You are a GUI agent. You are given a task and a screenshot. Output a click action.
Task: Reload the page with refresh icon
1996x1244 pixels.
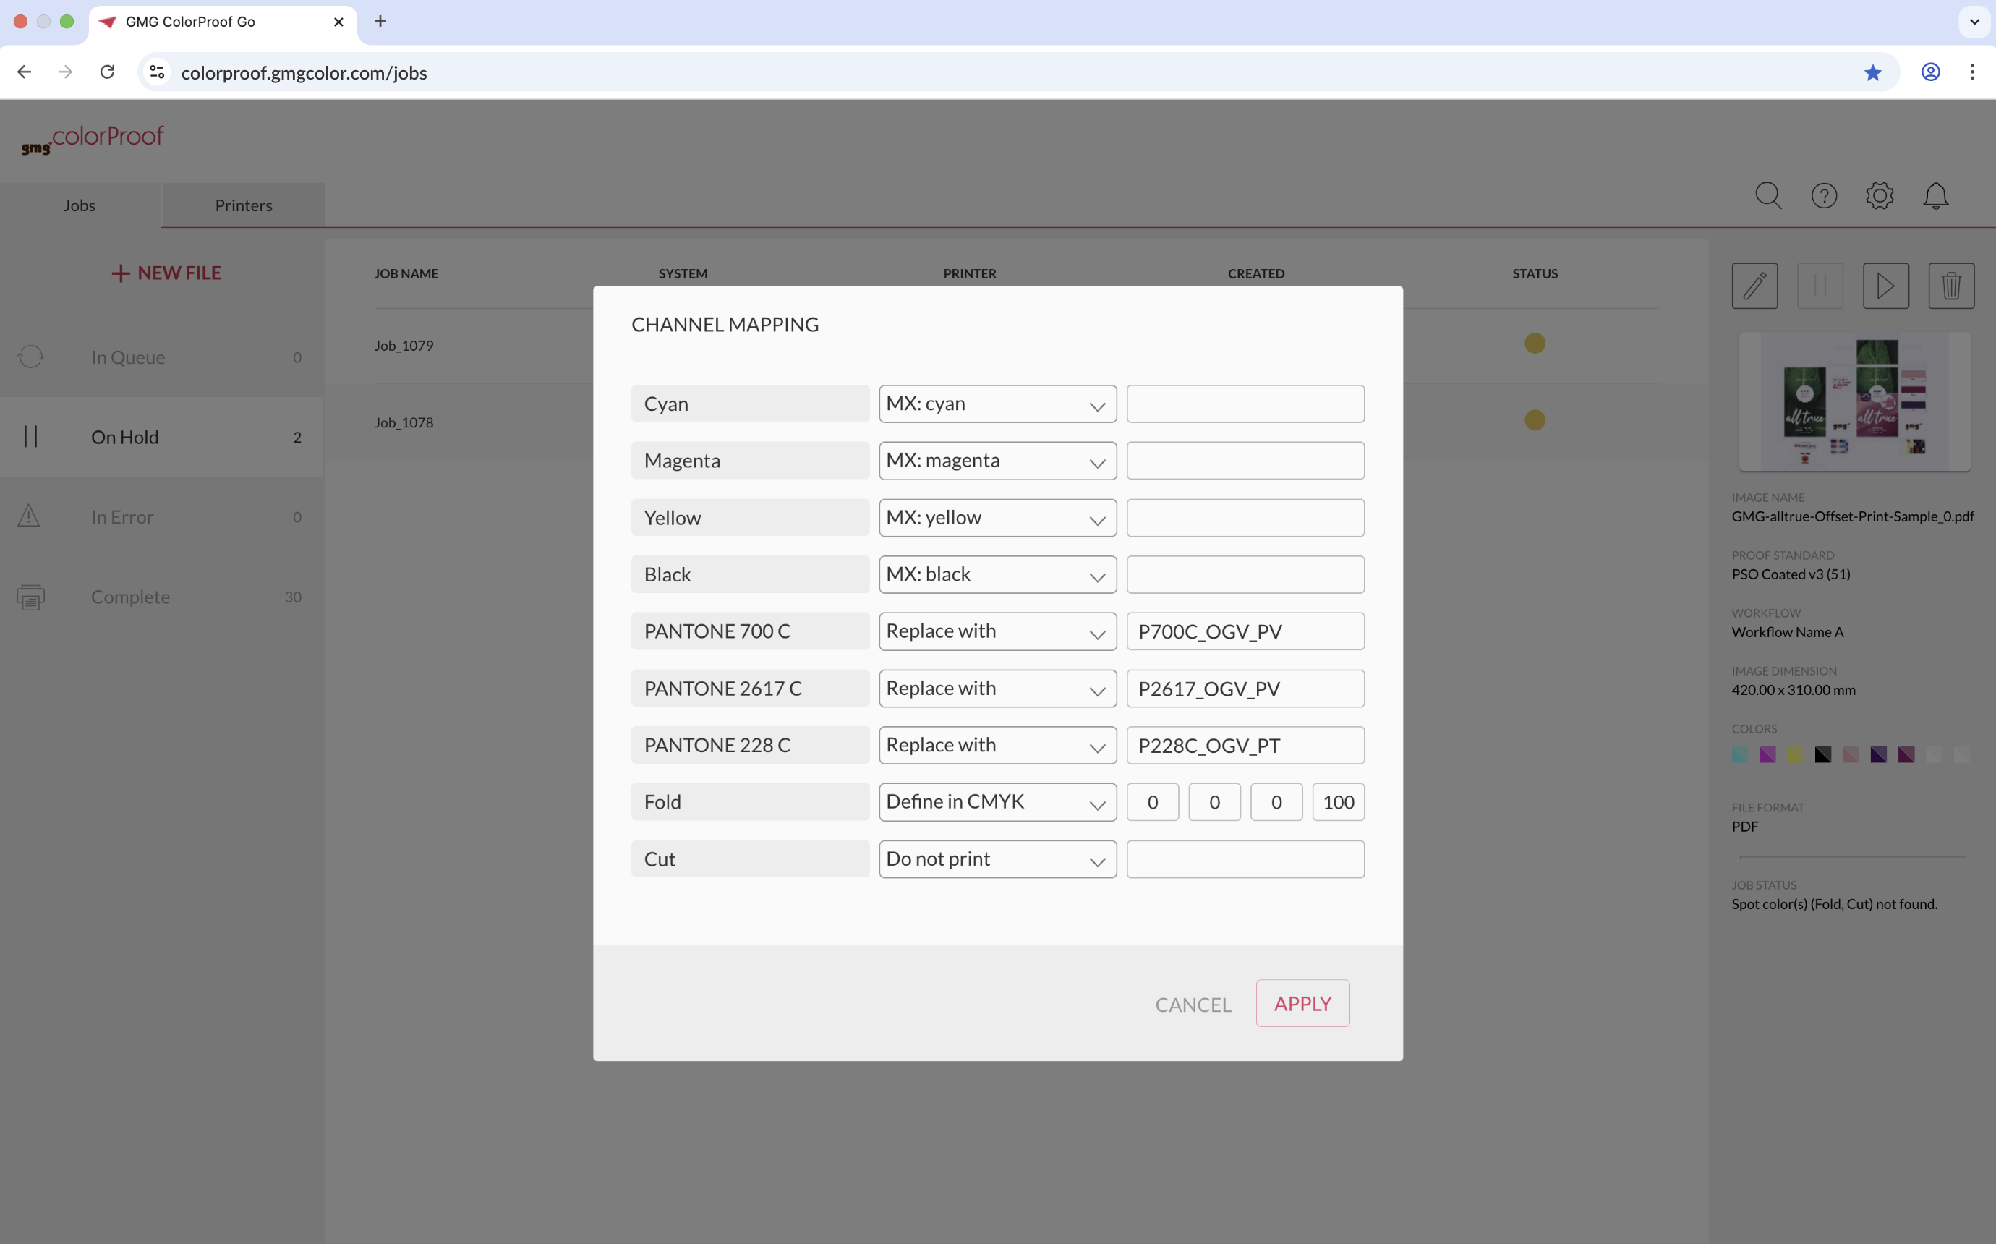107,72
